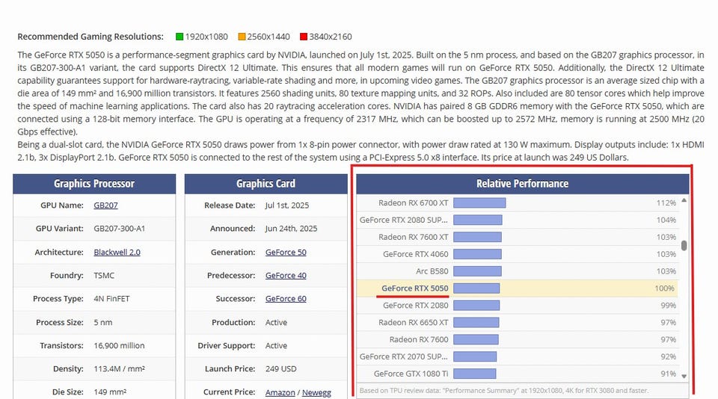The width and height of the screenshot is (718, 399).
Task: Select the Radeon RX 6650 XT row
Action: (x=518, y=323)
